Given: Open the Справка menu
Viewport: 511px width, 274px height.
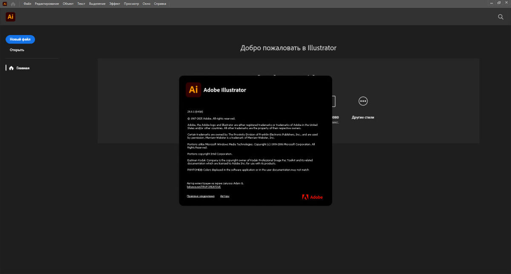Looking at the screenshot, I should (x=160, y=3).
